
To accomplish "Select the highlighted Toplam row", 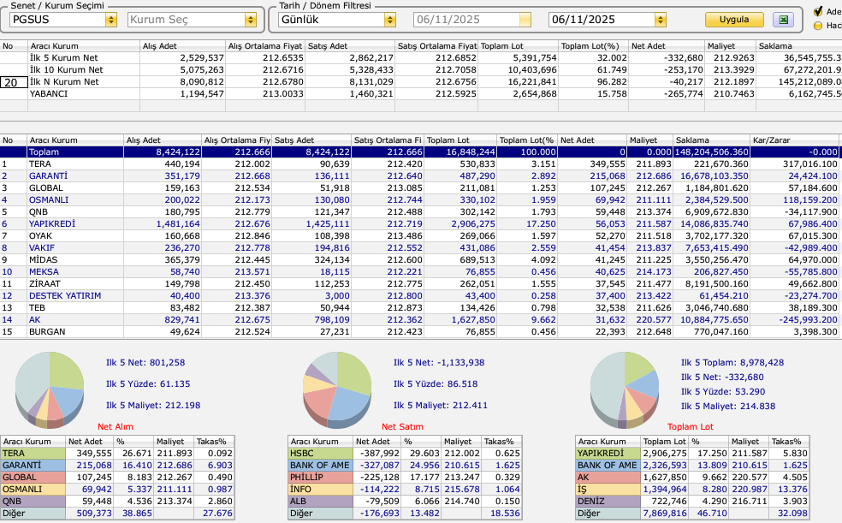I will 420,152.
